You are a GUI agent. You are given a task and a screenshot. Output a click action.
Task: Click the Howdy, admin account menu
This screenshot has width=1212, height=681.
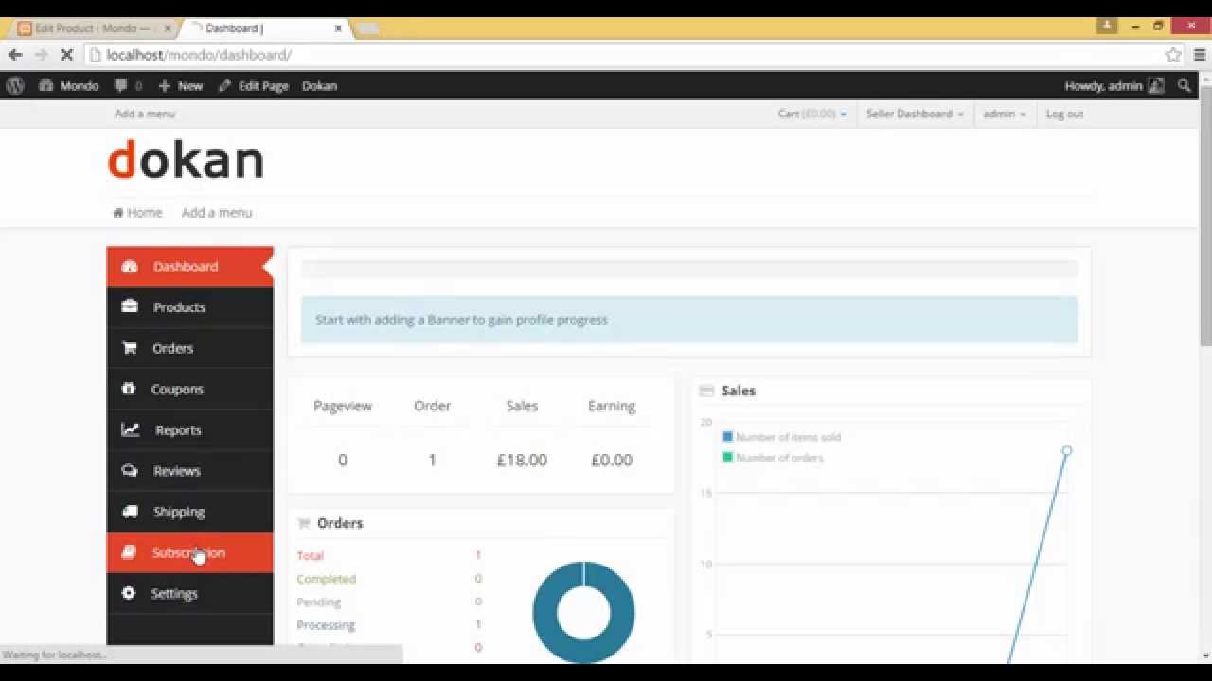(1114, 85)
